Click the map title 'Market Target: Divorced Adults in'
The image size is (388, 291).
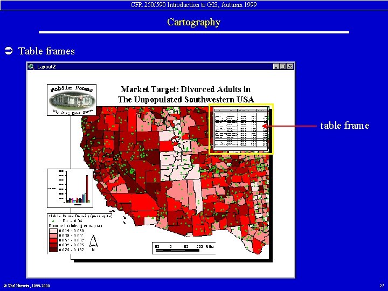pyautogui.click(x=185, y=89)
